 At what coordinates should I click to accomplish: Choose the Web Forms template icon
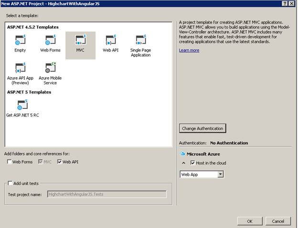point(50,40)
